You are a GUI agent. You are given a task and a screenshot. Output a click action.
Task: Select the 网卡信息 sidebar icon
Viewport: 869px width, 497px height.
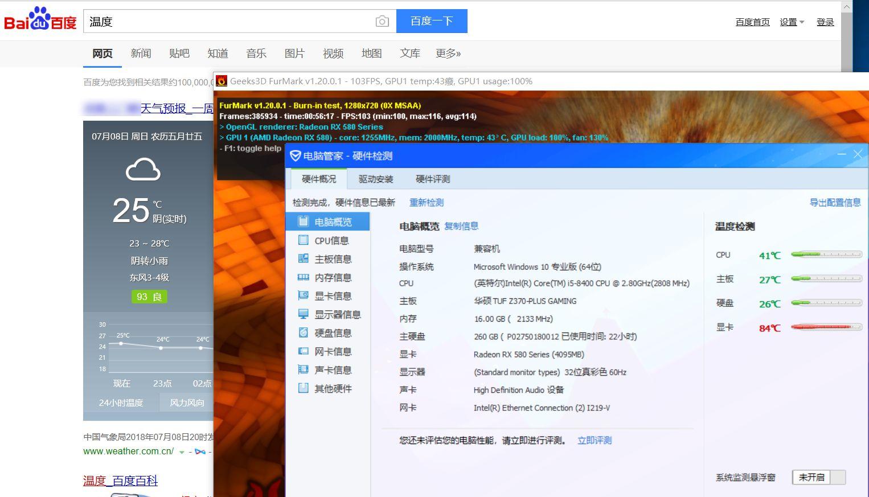(x=304, y=351)
